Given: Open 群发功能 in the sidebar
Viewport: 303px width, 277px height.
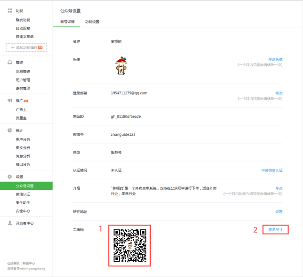Looking at the screenshot, I should tap(23, 20).
